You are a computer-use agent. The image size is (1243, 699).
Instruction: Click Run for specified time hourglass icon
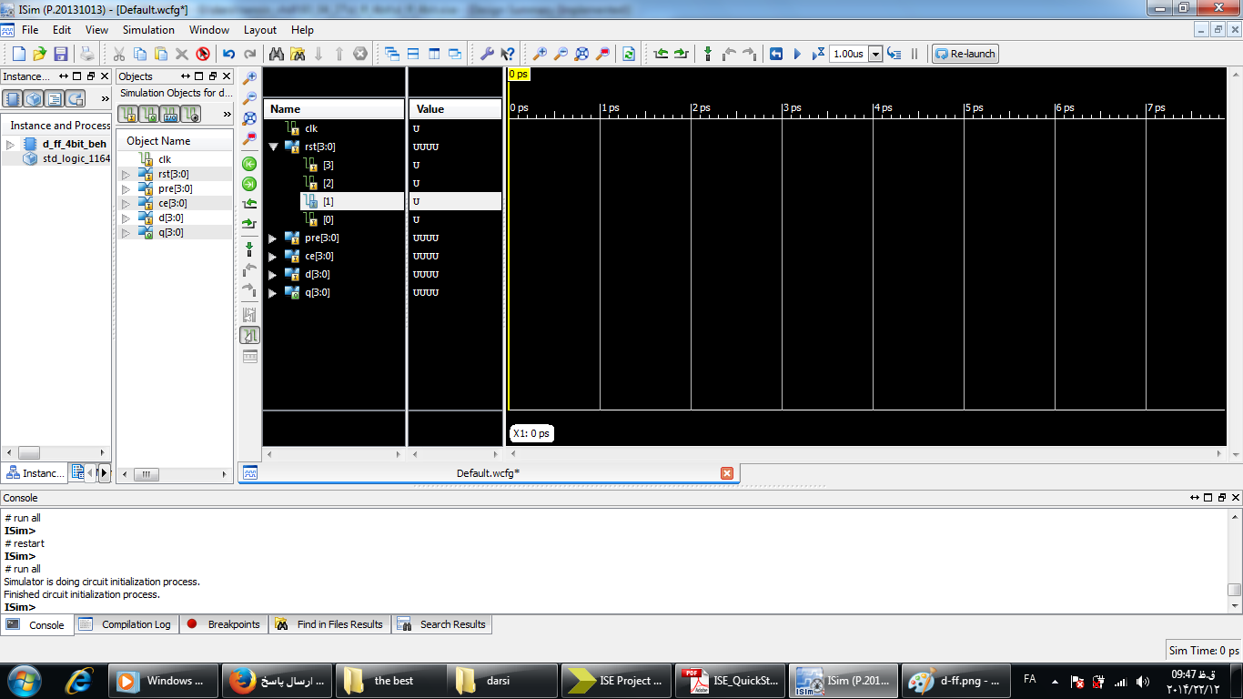pos(818,54)
